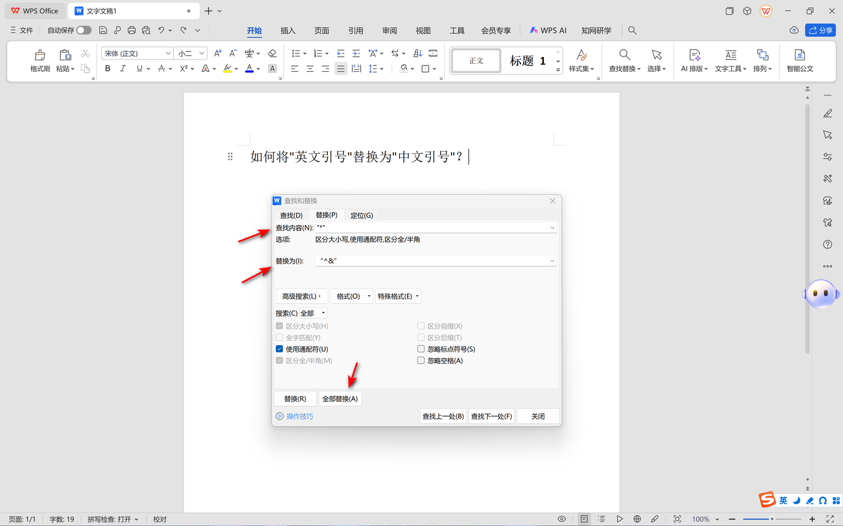Click the zoom slider in status bar
The image size is (843, 526).
[x=772, y=519]
